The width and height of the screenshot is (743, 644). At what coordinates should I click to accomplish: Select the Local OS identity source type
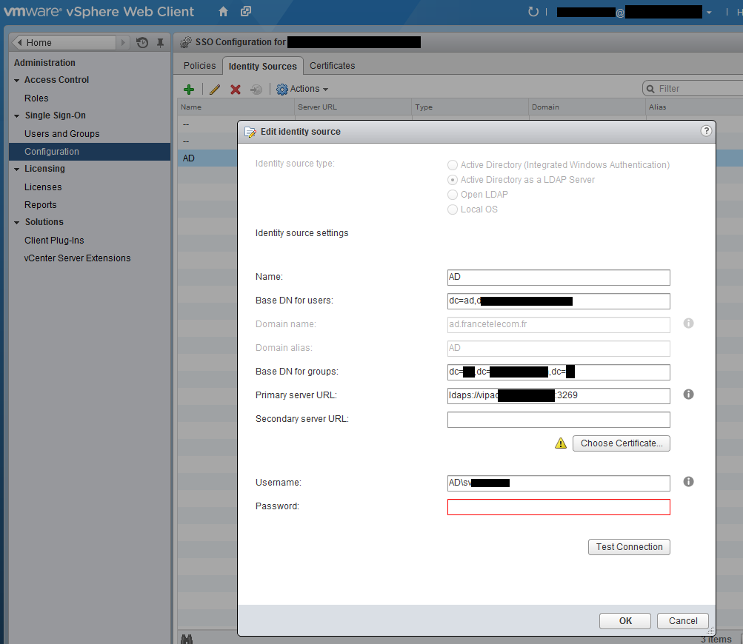pos(452,209)
